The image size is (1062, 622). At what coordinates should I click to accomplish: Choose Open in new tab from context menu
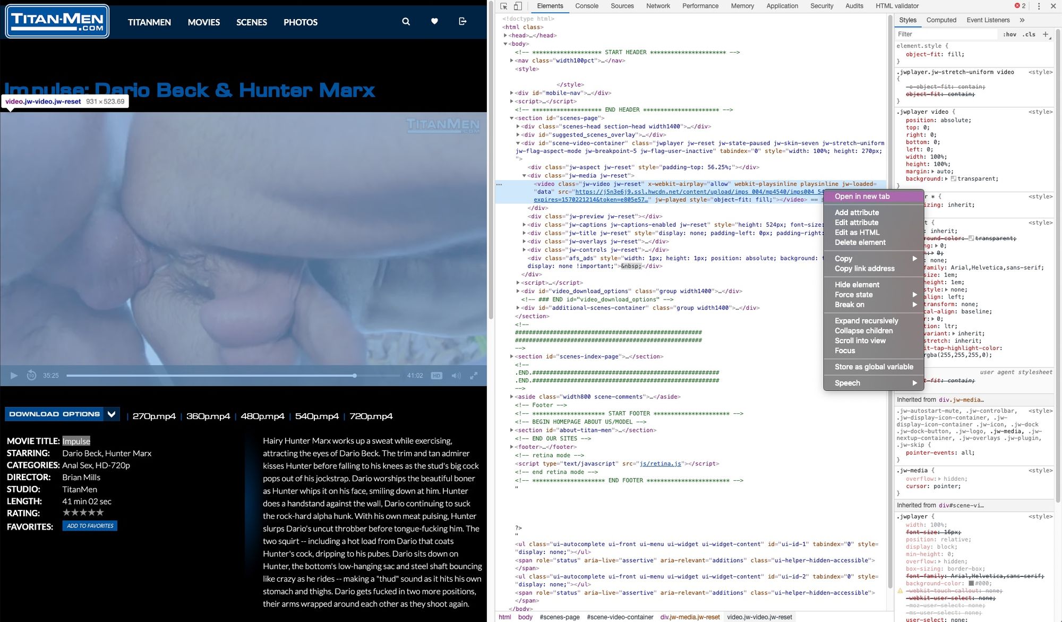873,197
